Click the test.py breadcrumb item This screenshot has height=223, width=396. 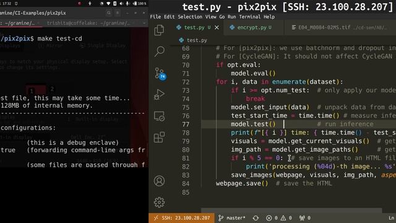tap(193, 40)
